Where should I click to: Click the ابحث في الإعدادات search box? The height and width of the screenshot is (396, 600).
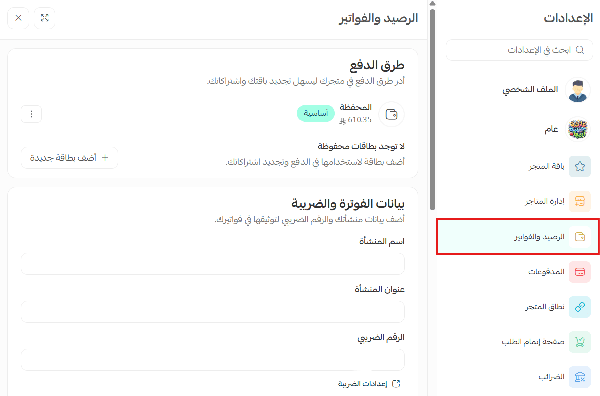[519, 50]
